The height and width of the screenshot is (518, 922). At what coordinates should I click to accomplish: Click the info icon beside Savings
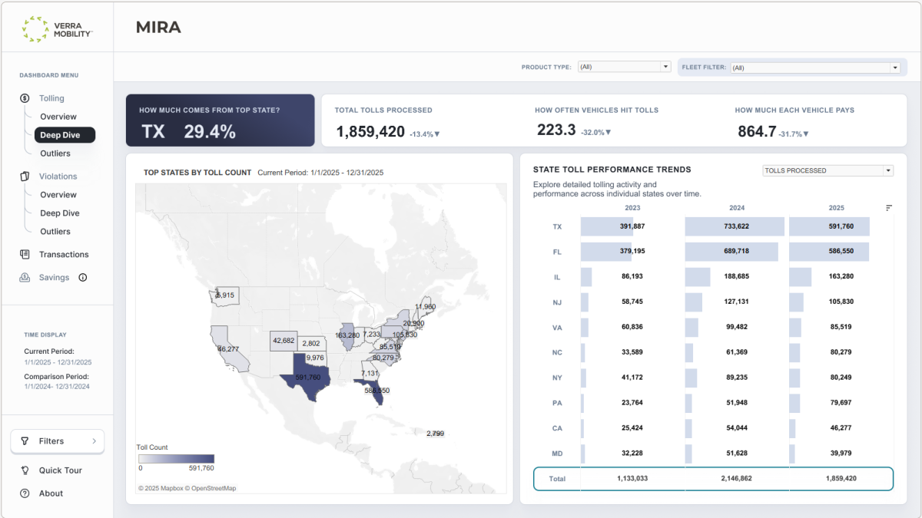click(x=83, y=278)
